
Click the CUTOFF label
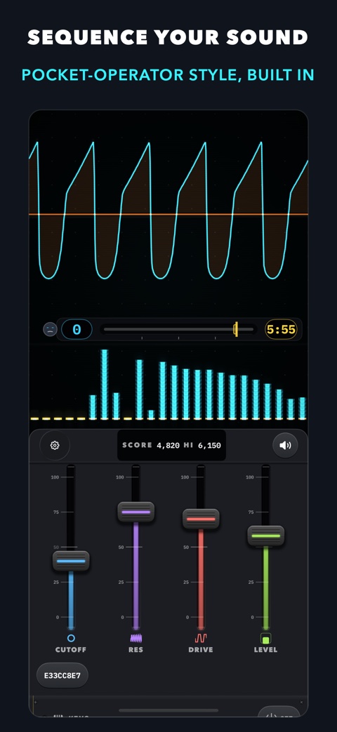pyautogui.click(x=71, y=650)
